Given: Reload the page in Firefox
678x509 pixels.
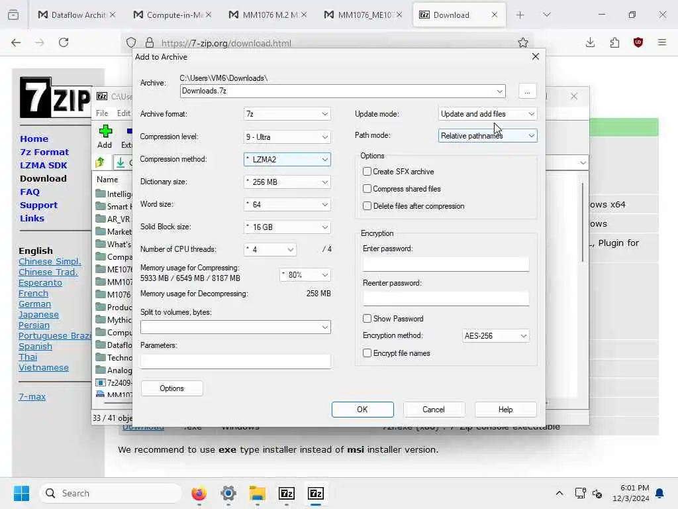Looking at the screenshot, I should [x=64, y=42].
